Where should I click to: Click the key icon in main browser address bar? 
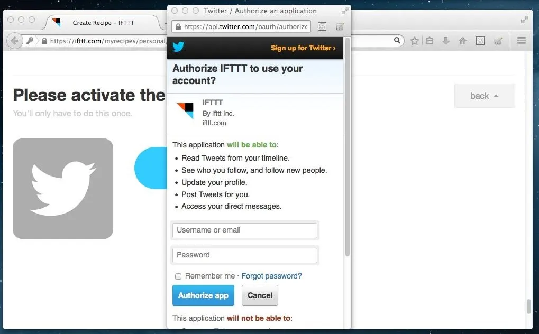click(30, 41)
